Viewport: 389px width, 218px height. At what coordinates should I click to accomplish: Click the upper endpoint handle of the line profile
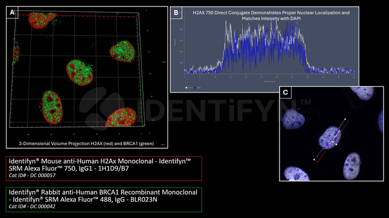coord(345,119)
